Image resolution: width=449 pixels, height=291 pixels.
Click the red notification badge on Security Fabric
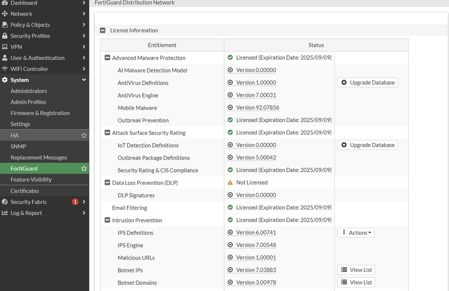click(75, 202)
